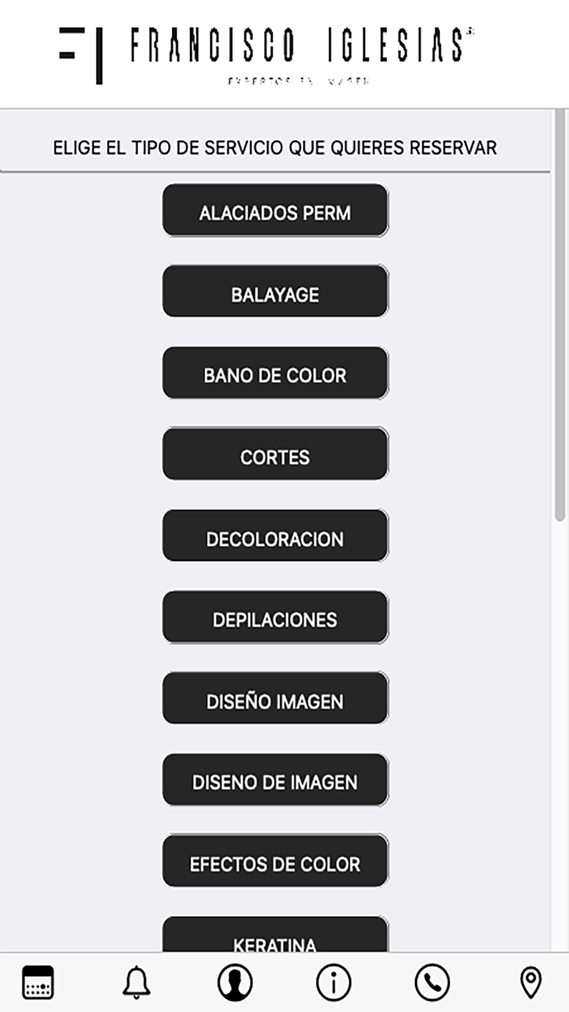The width and height of the screenshot is (569, 1012).
Task: Tap the information icon
Action: [x=333, y=982]
